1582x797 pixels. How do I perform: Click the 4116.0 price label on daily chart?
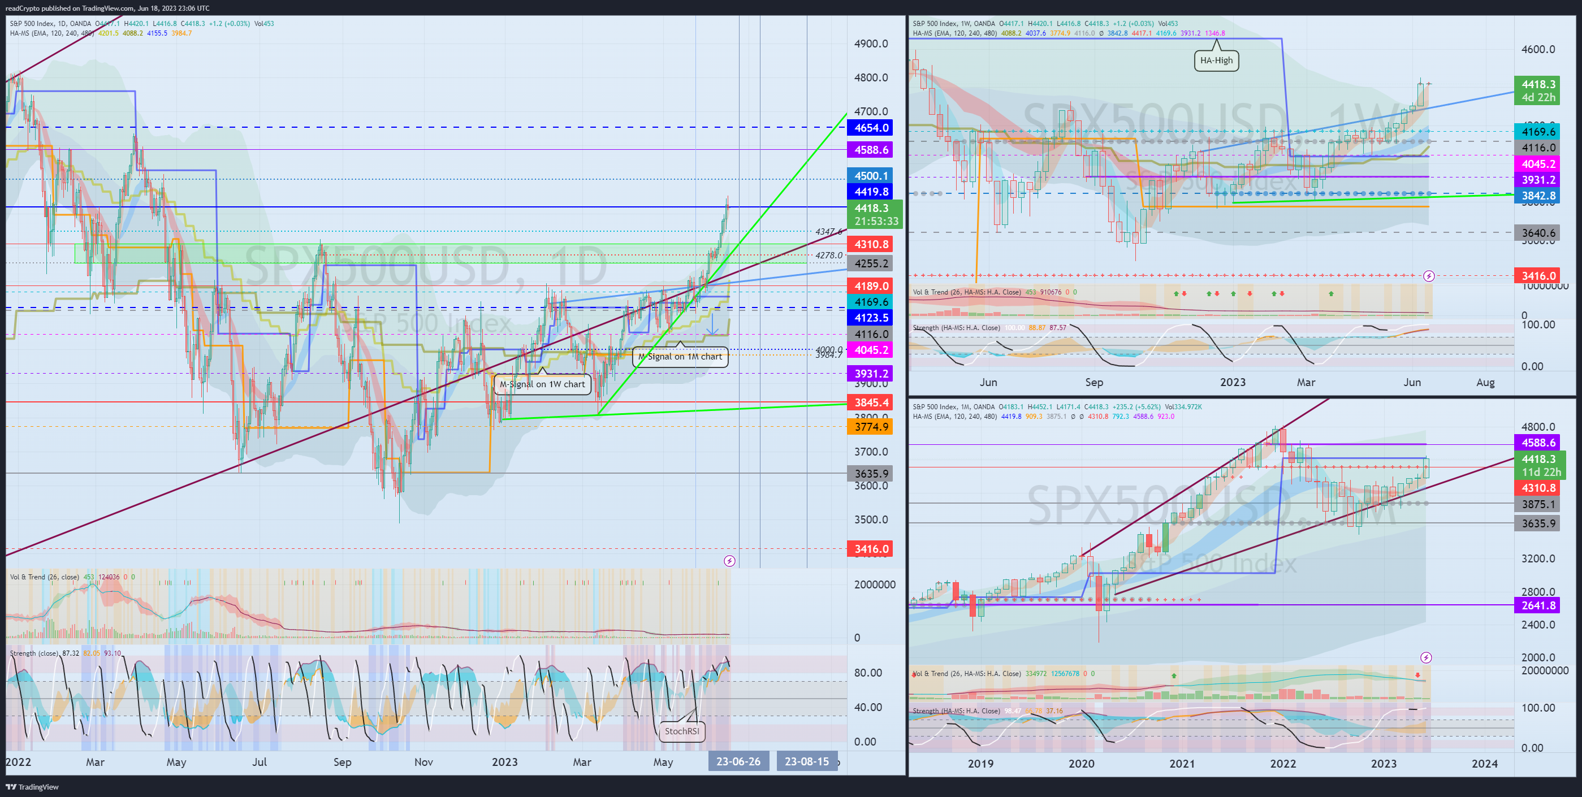[871, 334]
